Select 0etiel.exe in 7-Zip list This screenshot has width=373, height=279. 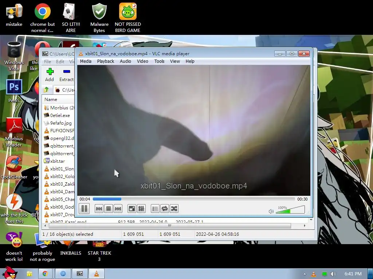tap(57, 115)
